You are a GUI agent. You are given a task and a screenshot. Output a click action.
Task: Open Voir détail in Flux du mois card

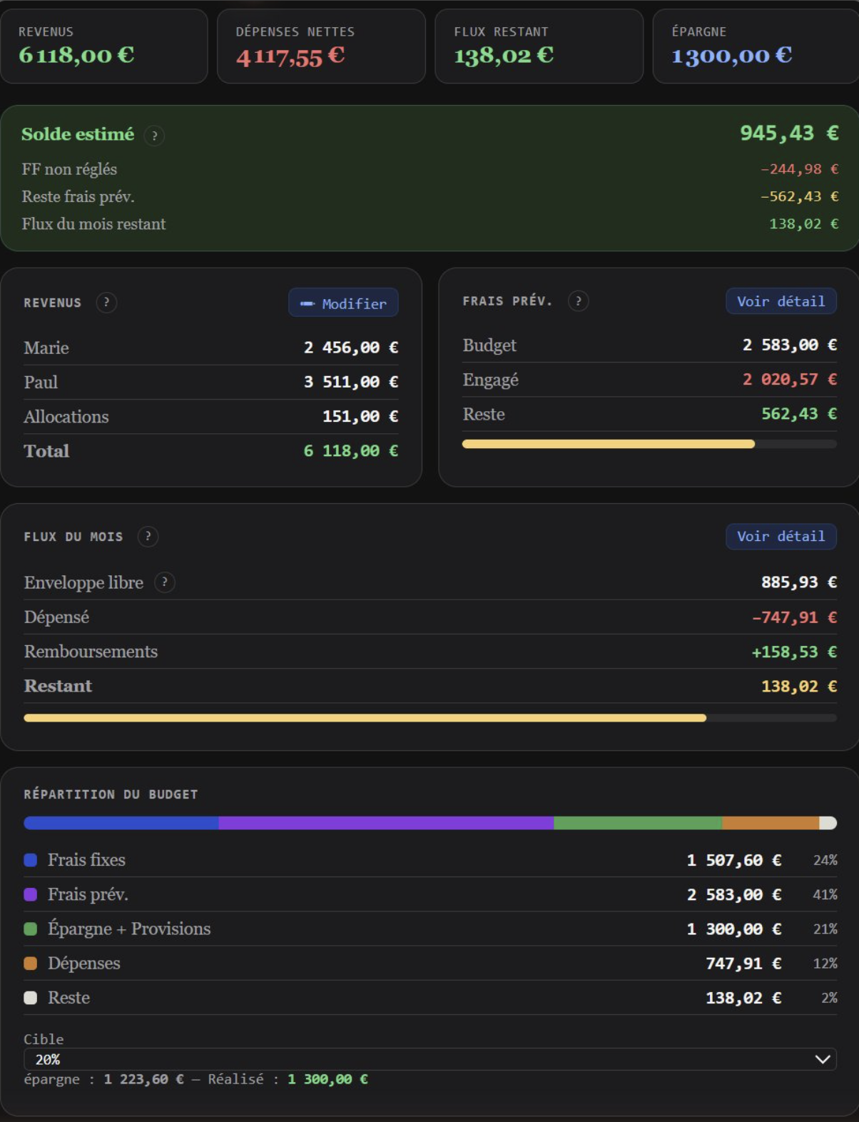781,536
